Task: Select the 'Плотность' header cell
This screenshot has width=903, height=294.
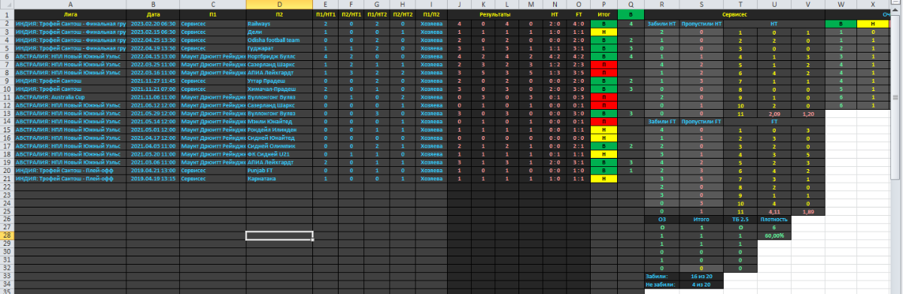Action: [x=774, y=220]
